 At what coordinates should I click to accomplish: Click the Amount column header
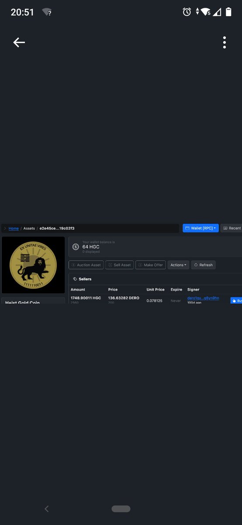pyautogui.click(x=78, y=290)
